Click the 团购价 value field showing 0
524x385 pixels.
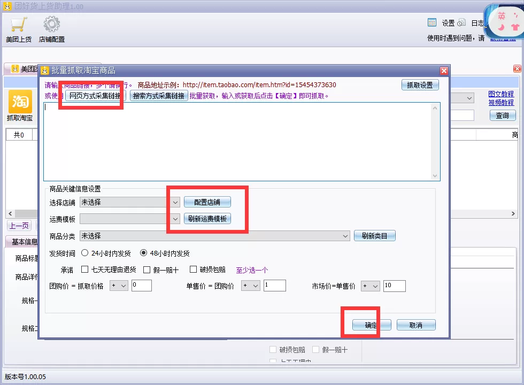pyautogui.click(x=142, y=286)
